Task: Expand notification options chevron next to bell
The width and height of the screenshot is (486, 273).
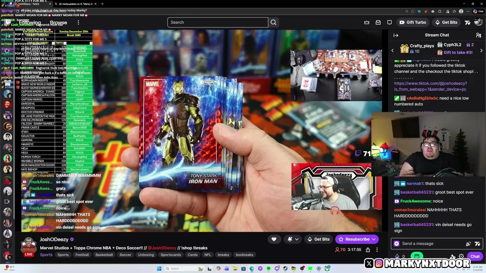Action: pyautogui.click(x=297, y=239)
